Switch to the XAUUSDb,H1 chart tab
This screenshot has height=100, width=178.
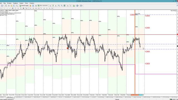coord(68,97)
